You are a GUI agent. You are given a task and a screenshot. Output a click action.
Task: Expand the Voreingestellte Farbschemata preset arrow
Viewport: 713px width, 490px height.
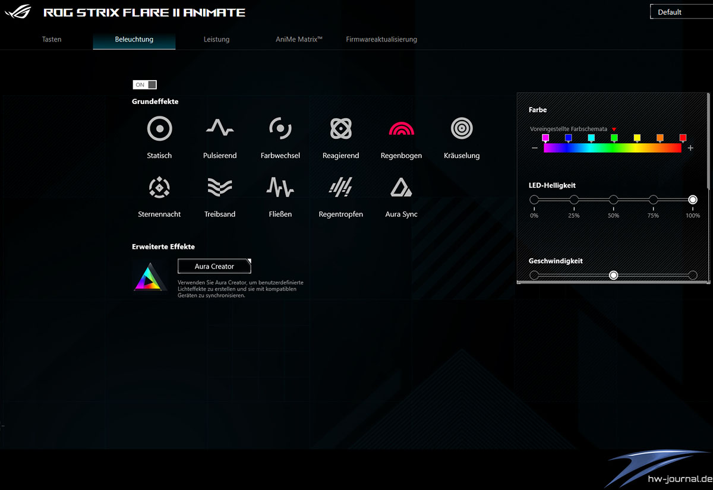(x=614, y=129)
